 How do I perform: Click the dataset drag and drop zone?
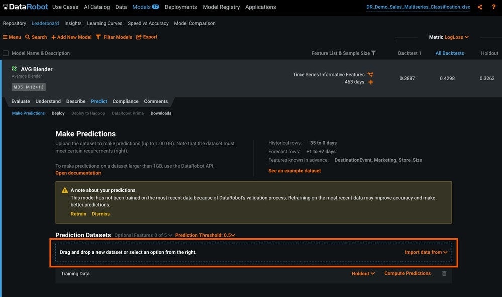(x=254, y=252)
